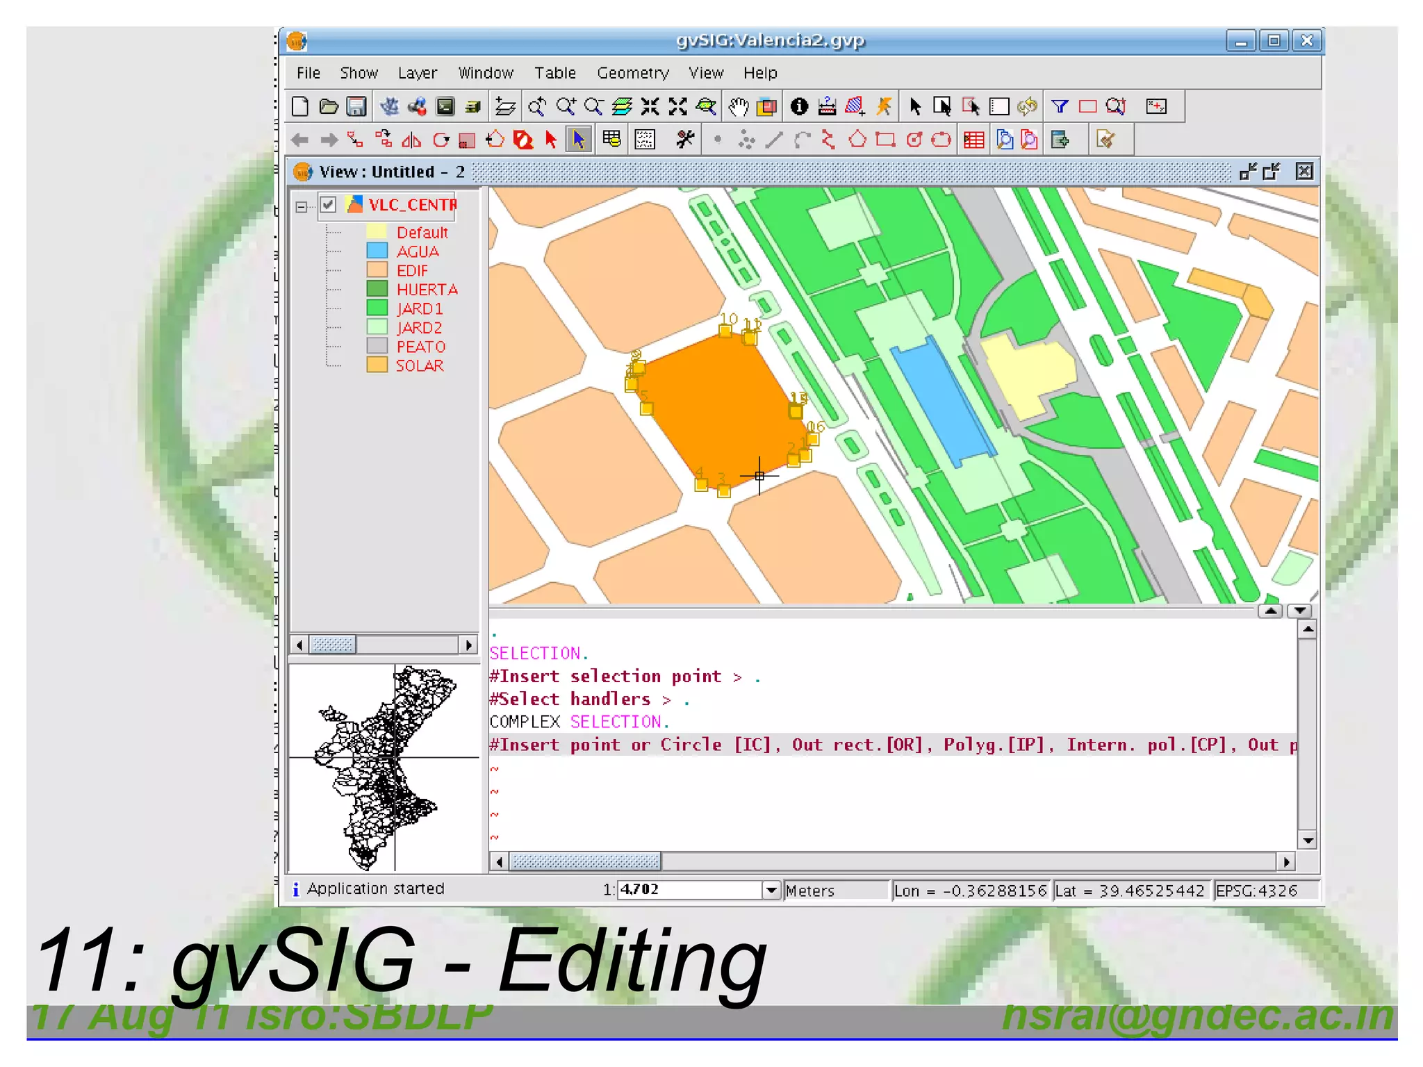Toggle visibility checkbox of VLC_CENTR layer
Viewport: 1423px width, 1067px height.
[x=328, y=205]
